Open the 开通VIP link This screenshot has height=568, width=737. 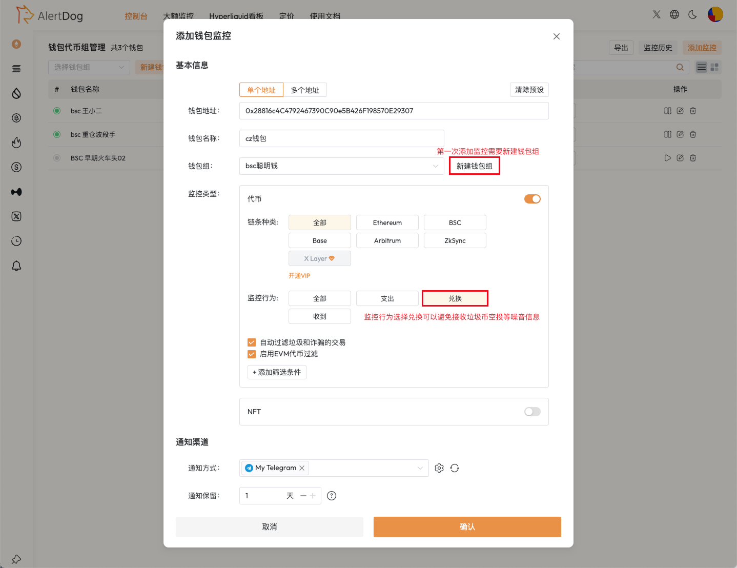[x=299, y=276]
